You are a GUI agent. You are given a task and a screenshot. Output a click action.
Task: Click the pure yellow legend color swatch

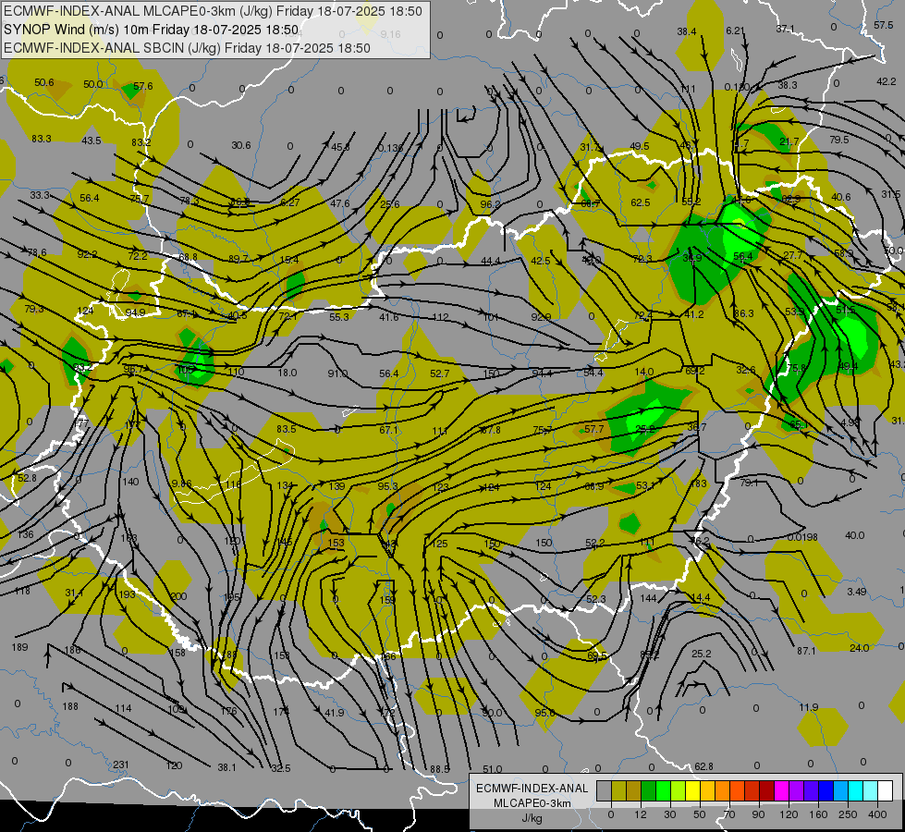coord(693,790)
